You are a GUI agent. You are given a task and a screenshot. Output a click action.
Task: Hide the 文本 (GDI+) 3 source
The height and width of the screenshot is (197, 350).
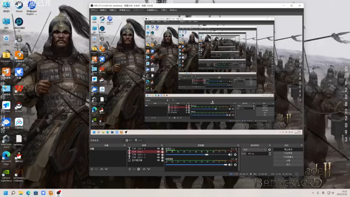tap(158, 155)
